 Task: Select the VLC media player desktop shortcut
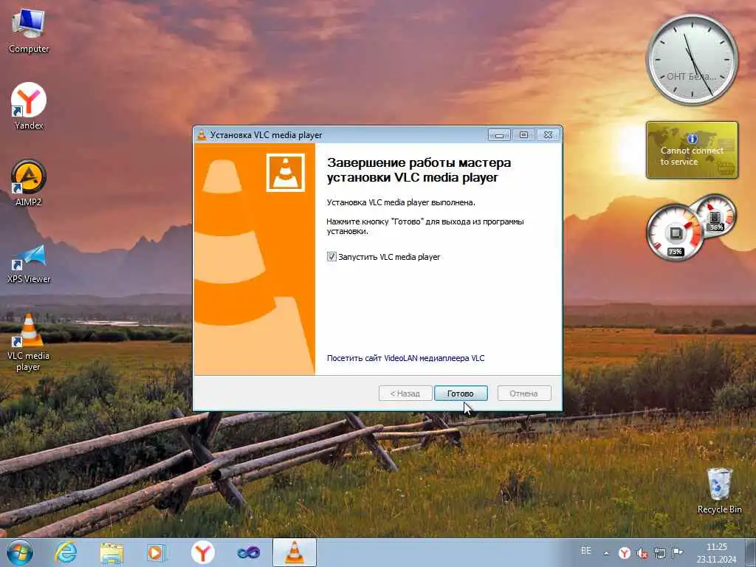(29, 342)
